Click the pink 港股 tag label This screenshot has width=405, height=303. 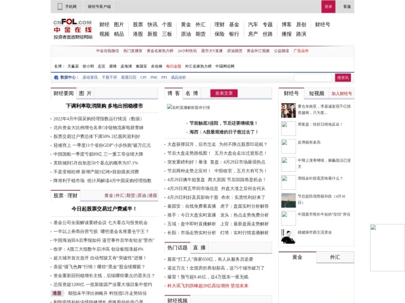click(x=57, y=293)
